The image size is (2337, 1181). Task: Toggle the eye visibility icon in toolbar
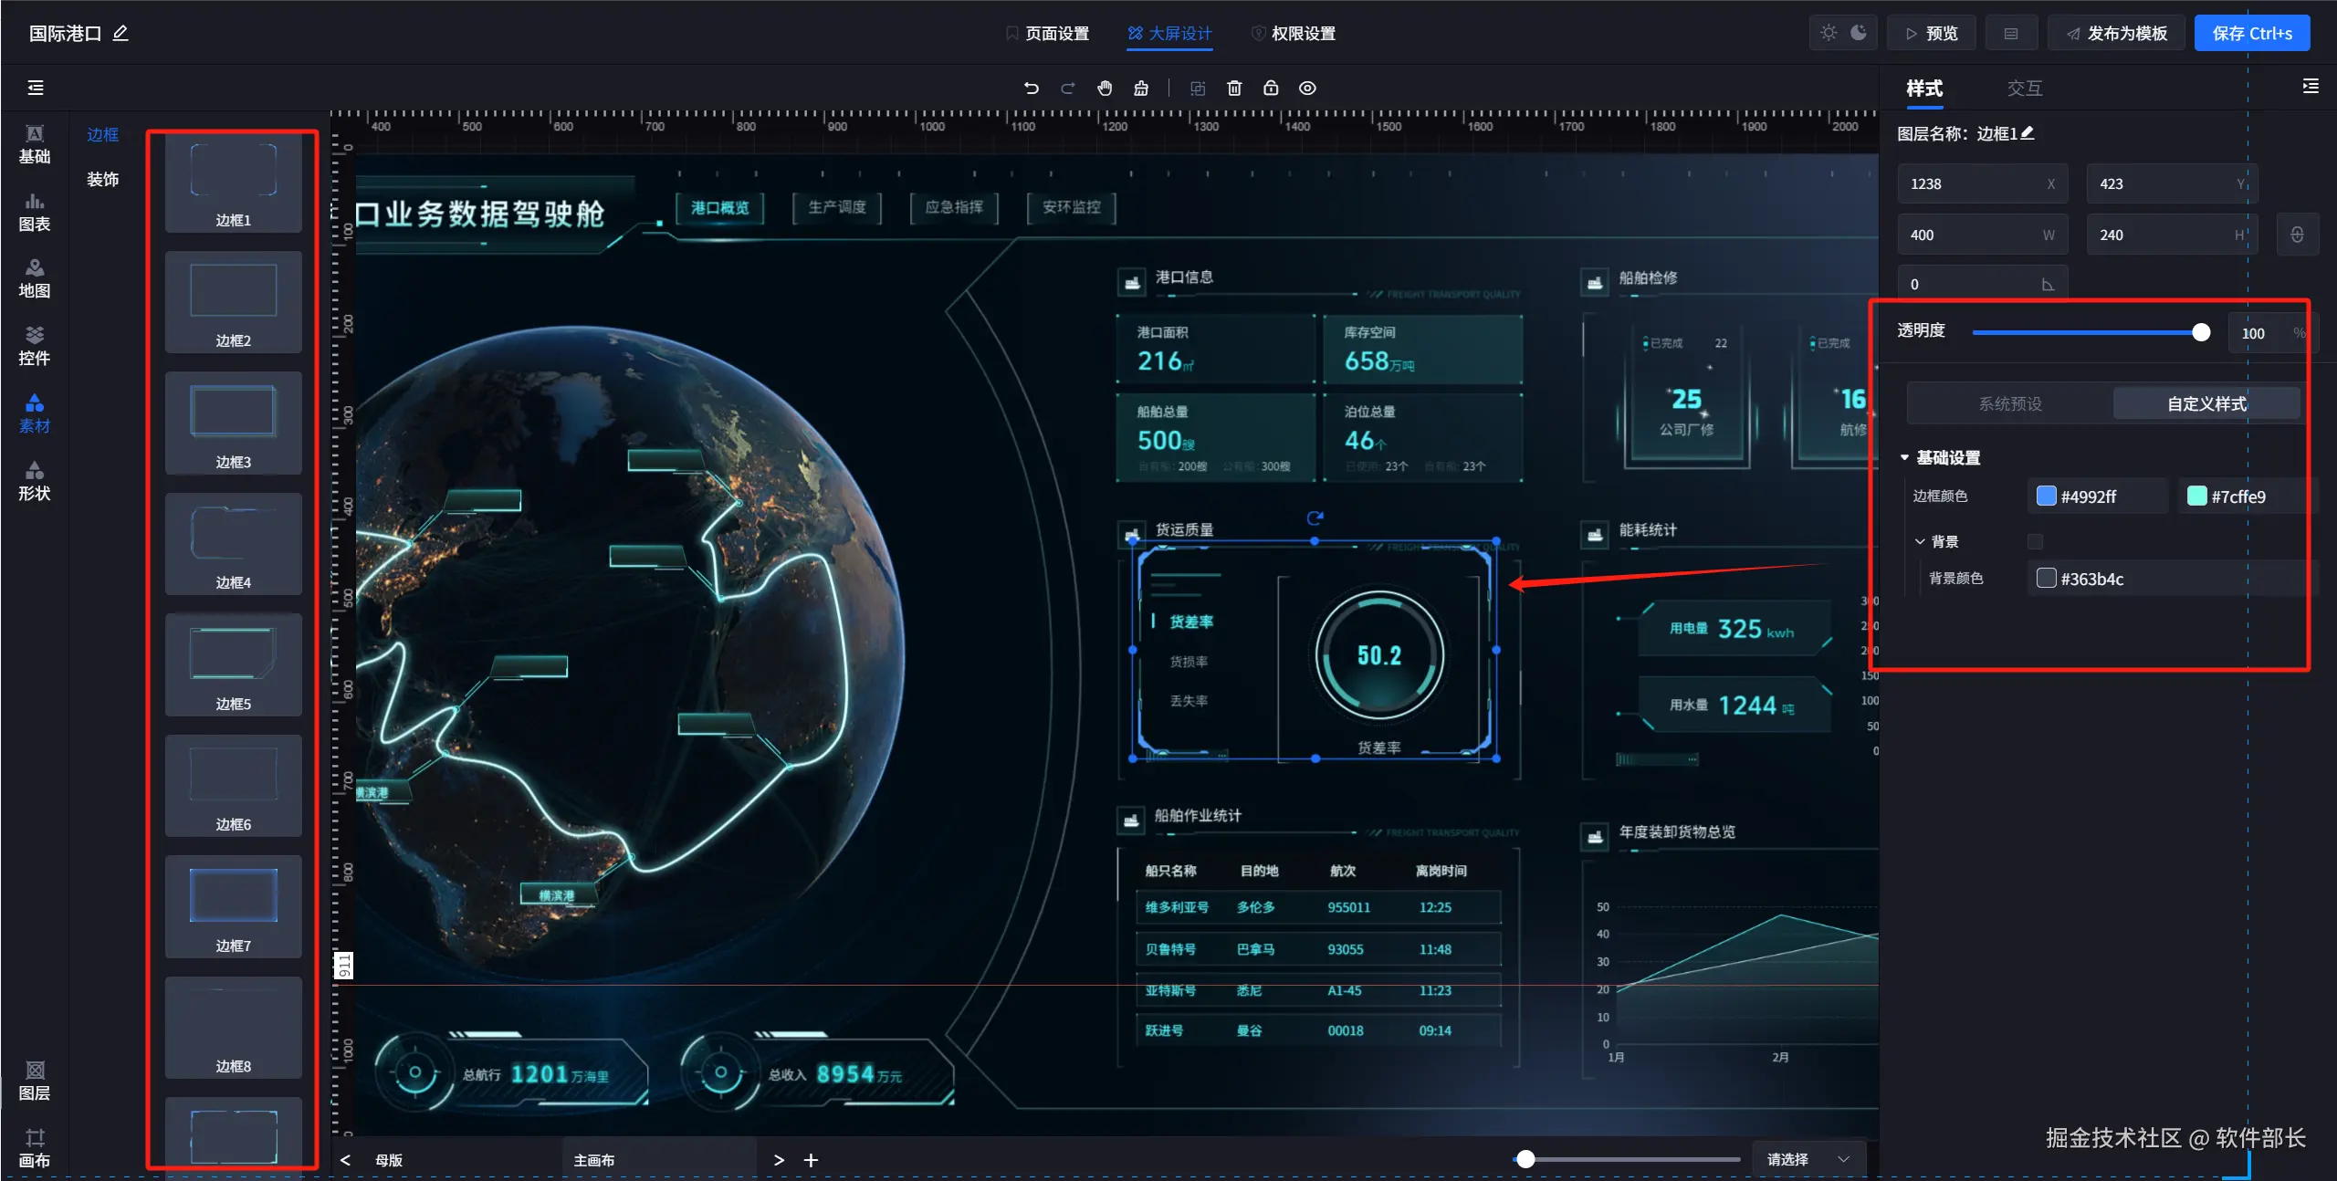coord(1307,89)
